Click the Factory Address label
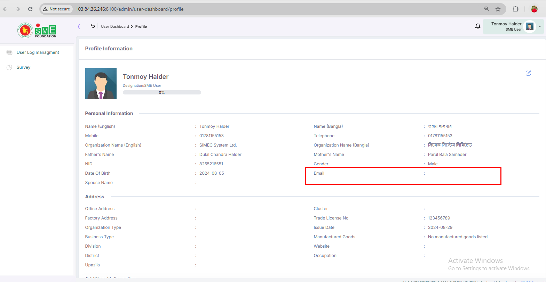Viewport: 546px width, 282px height. (101, 218)
